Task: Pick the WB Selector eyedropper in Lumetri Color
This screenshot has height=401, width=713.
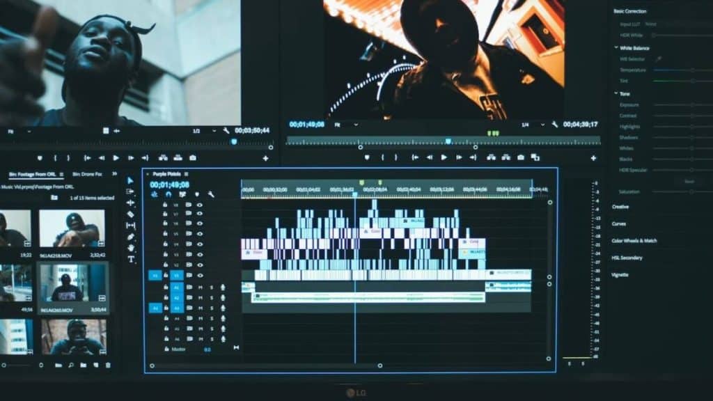Action: point(657,61)
